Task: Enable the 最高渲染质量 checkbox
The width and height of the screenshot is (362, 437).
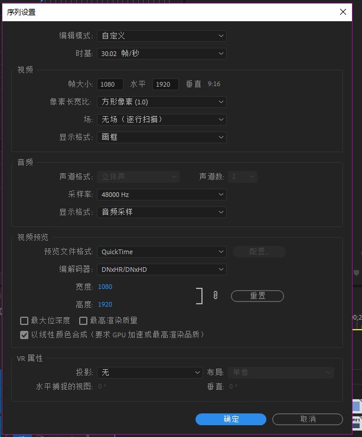Action: tap(83, 321)
